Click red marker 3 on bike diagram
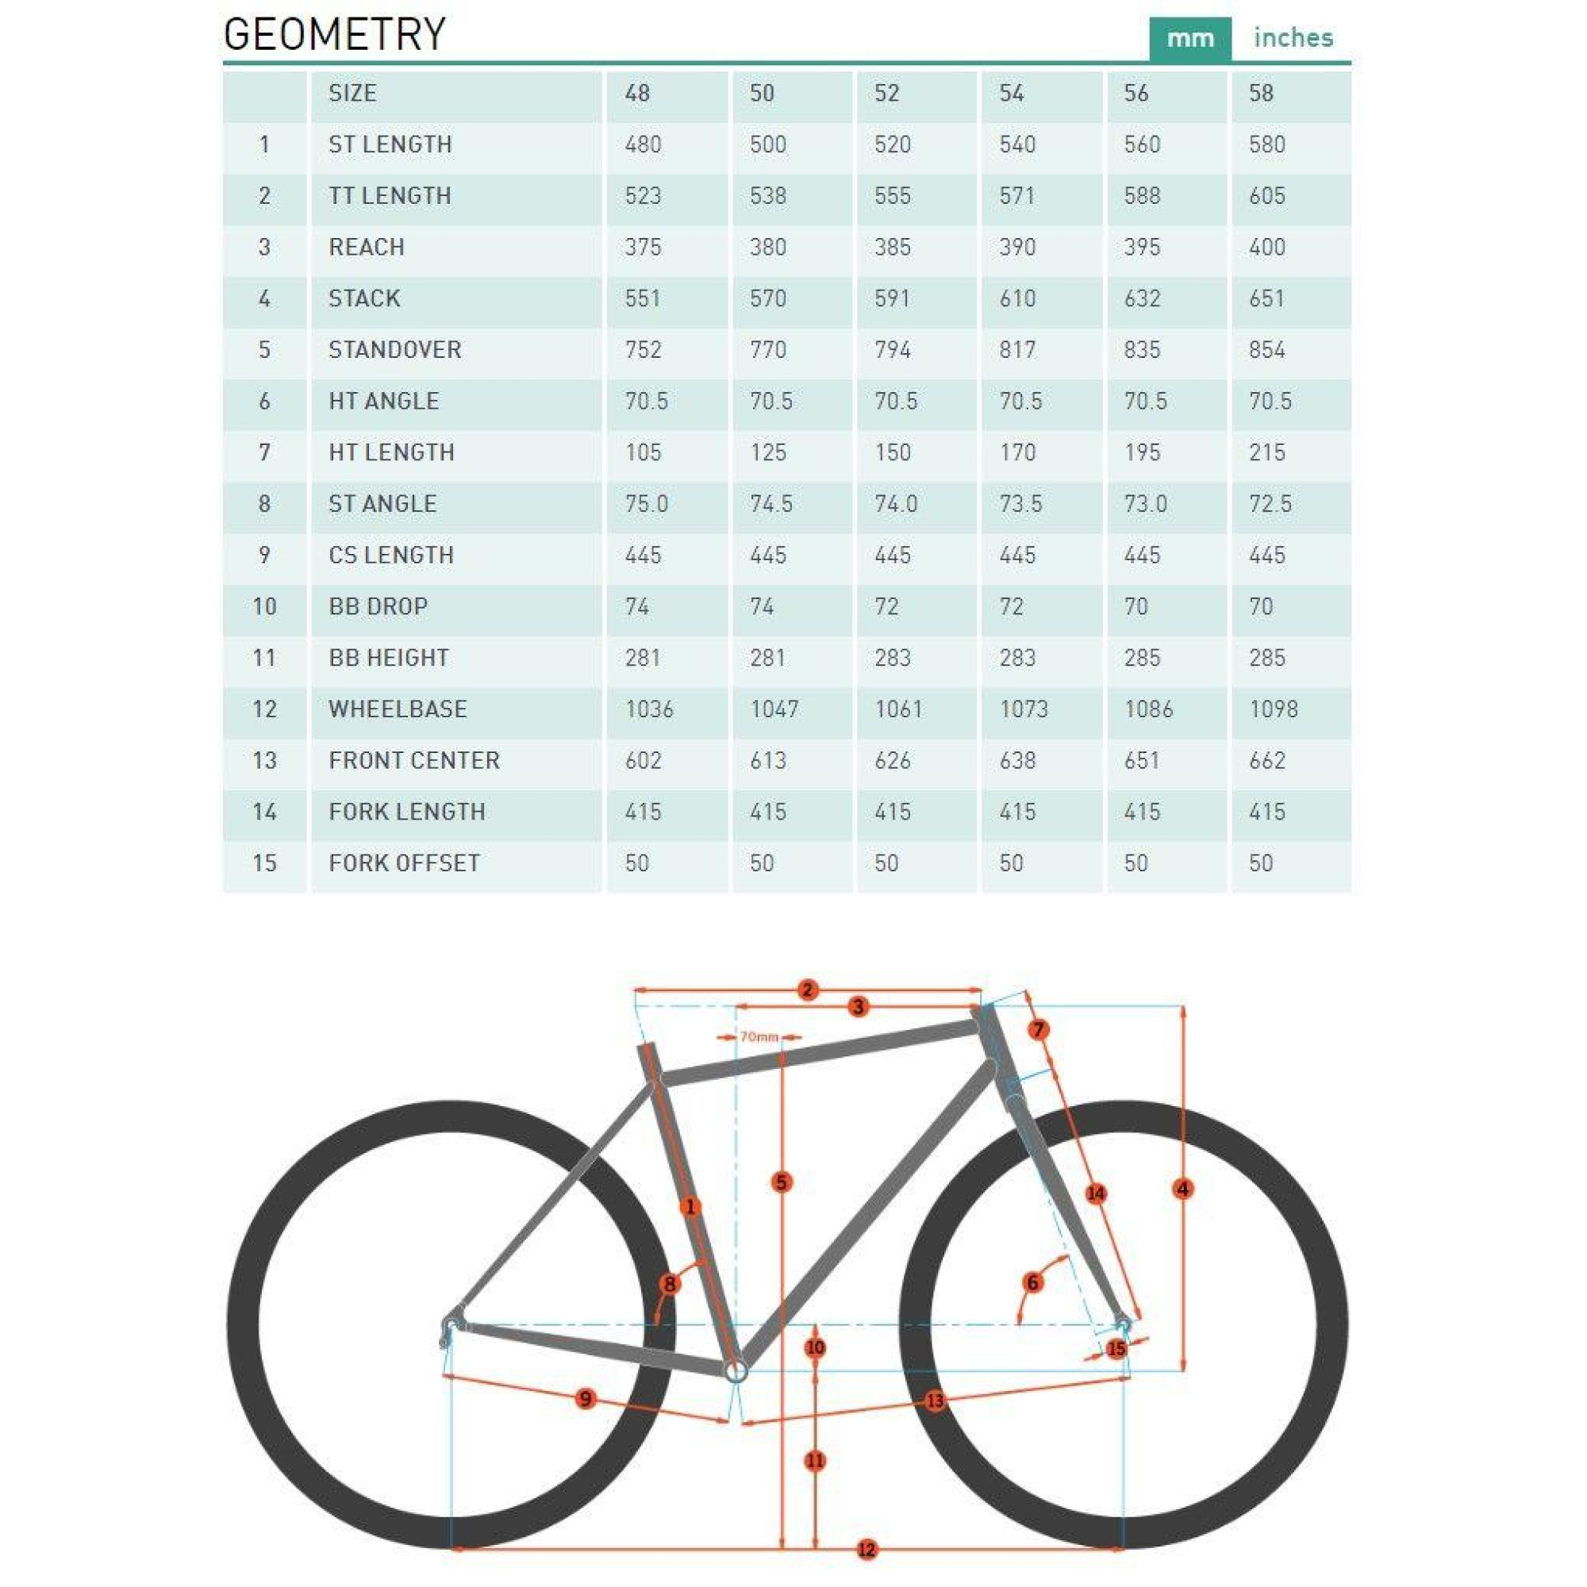 [x=859, y=1007]
